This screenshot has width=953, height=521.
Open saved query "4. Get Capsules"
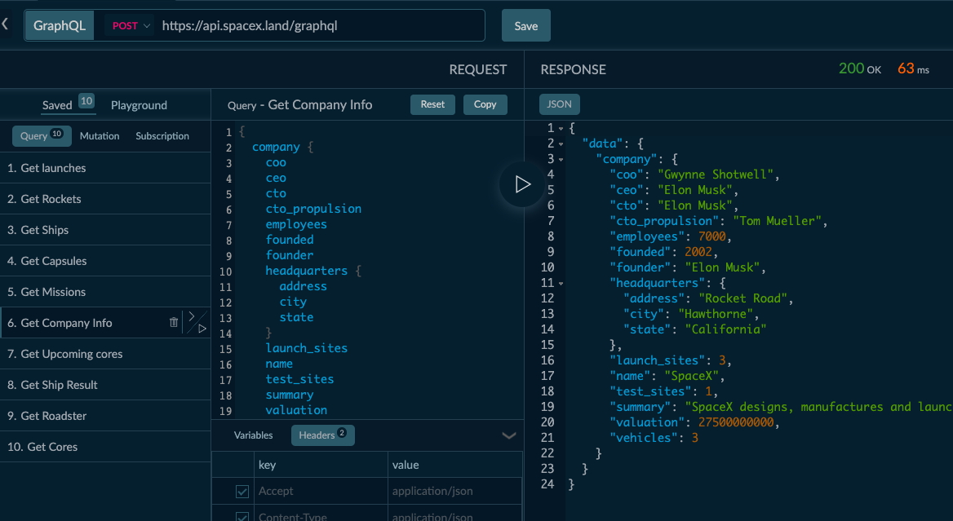pos(105,261)
